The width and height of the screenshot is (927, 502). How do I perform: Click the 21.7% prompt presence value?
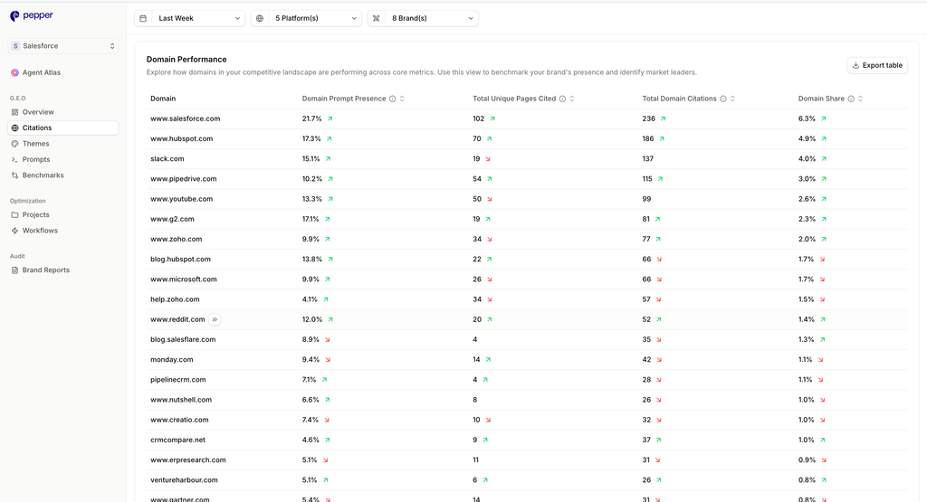coord(311,118)
